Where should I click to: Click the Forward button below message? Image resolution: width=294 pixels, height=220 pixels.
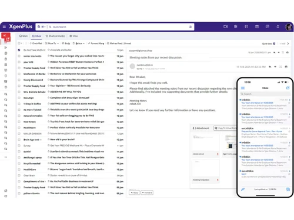coord(147,192)
